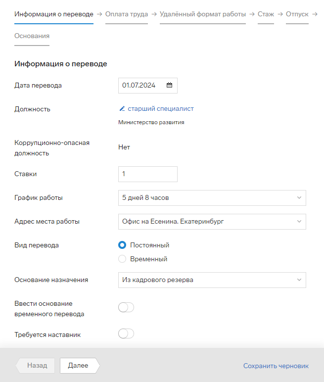Image resolution: width=324 pixels, height=382 pixels.
Task: Open the calendar picker icon
Action: (x=169, y=86)
